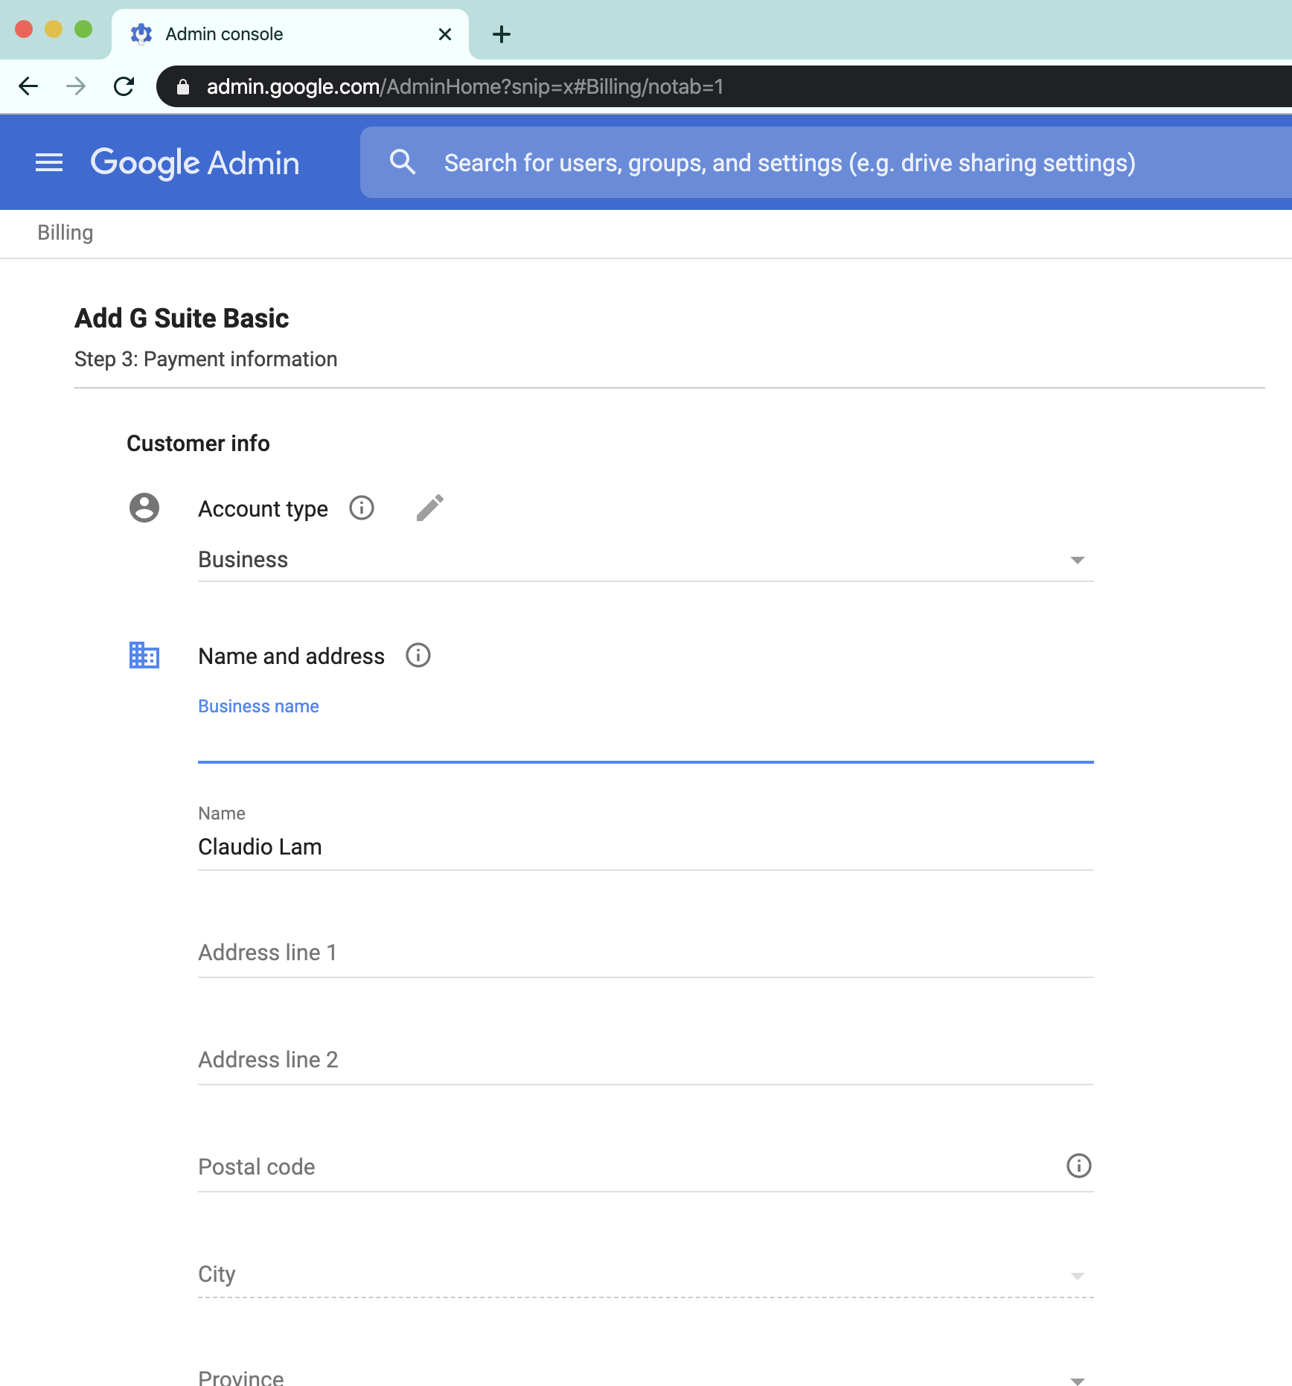This screenshot has height=1386, width=1292.
Task: Click the Postal code info icon
Action: [x=1078, y=1166]
